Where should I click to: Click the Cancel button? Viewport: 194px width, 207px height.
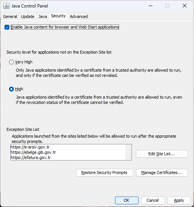pos(153,200)
